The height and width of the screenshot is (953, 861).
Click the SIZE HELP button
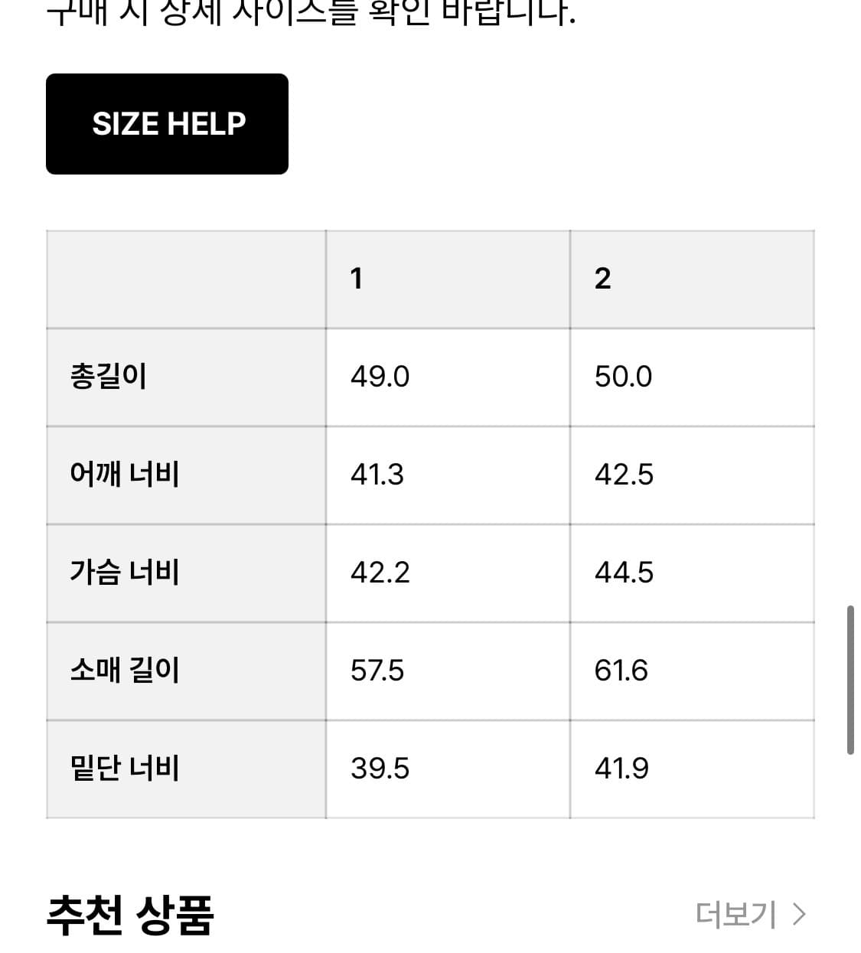167,123
